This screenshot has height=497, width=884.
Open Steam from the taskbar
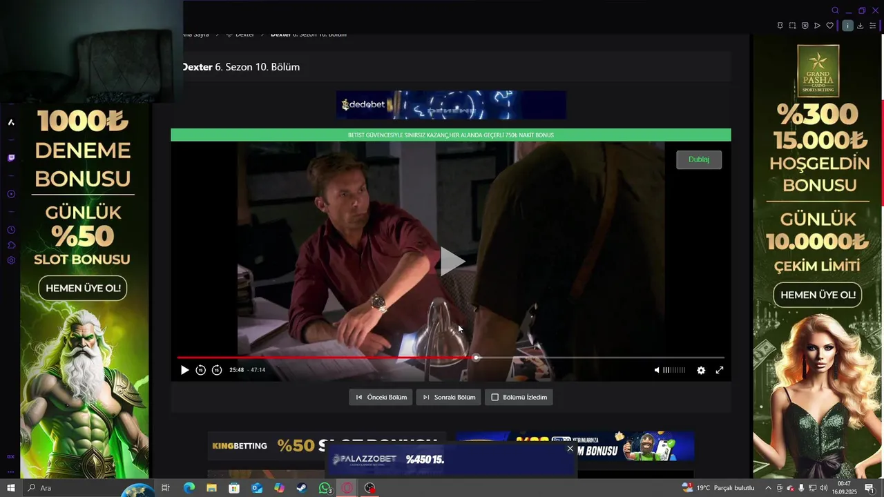[302, 488]
